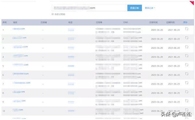Refresh the record in row 10
195x120 pixels.
coord(187,110)
